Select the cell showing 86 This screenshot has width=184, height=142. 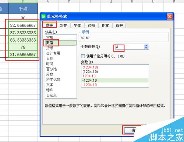[23, 18]
